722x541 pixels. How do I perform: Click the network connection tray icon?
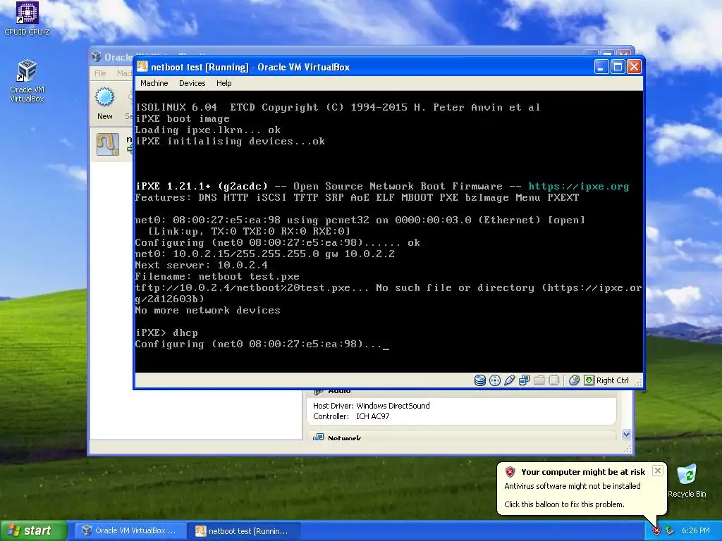(670, 531)
